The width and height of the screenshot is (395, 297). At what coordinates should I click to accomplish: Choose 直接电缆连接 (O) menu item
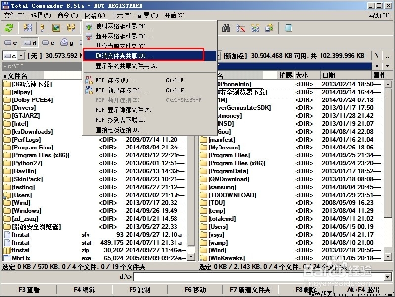(x=150, y=130)
